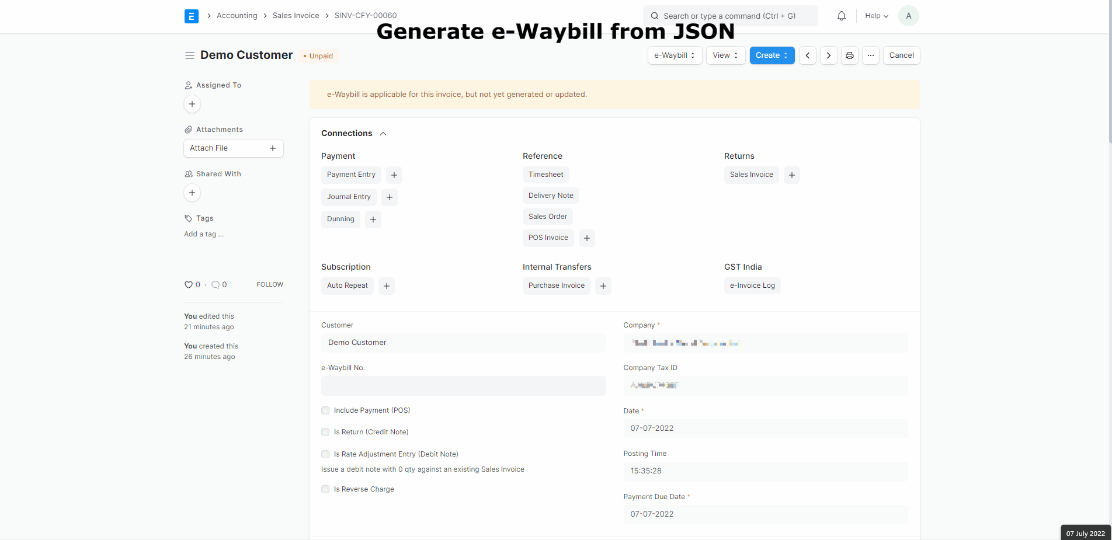Open the Sales Invoice link under Returns
Image resolution: width=1112 pixels, height=540 pixels.
751,175
